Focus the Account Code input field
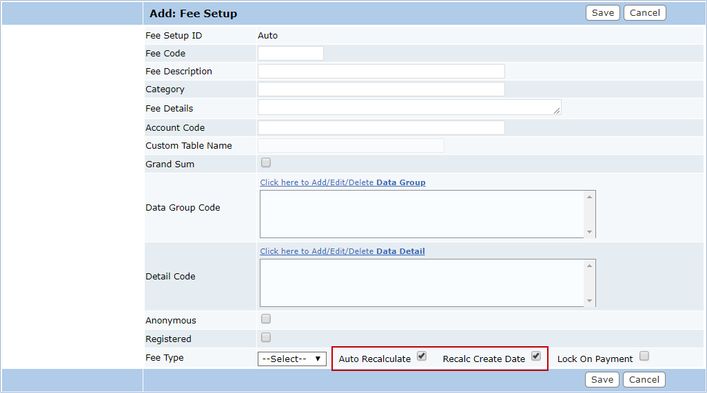Image resolution: width=707 pixels, height=393 pixels. point(381,128)
